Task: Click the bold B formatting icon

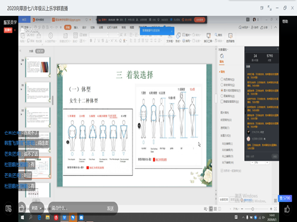Action: 91,41
